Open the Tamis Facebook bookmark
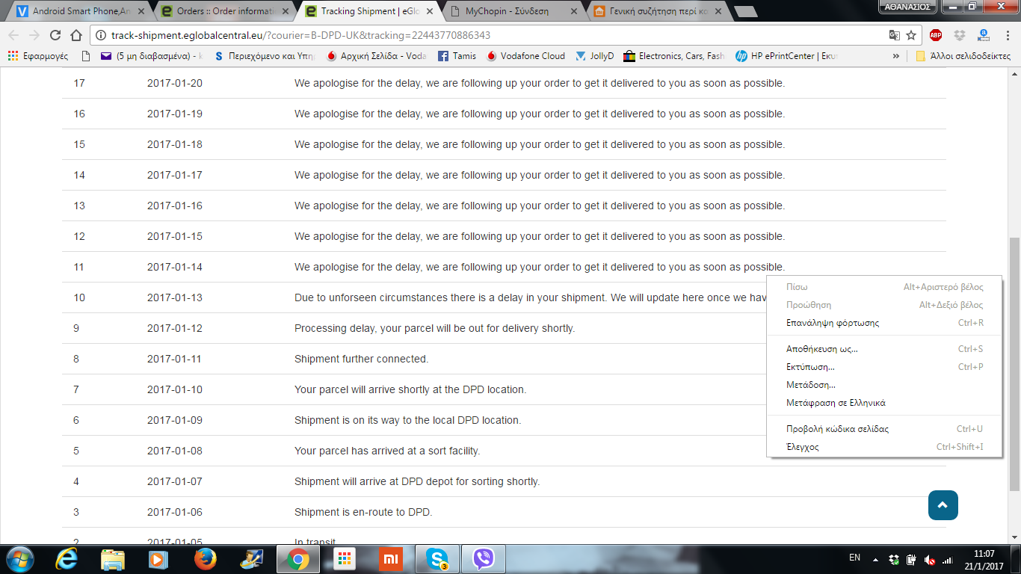 (x=457, y=56)
